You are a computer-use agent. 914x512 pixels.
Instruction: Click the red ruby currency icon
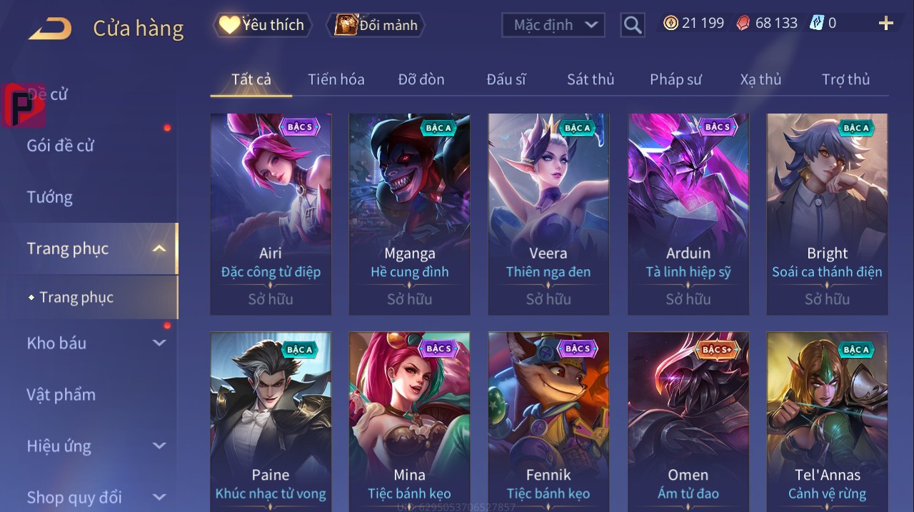click(743, 23)
